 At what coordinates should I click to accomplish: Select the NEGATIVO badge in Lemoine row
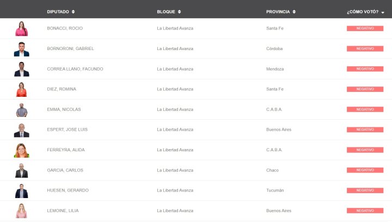coord(365,211)
